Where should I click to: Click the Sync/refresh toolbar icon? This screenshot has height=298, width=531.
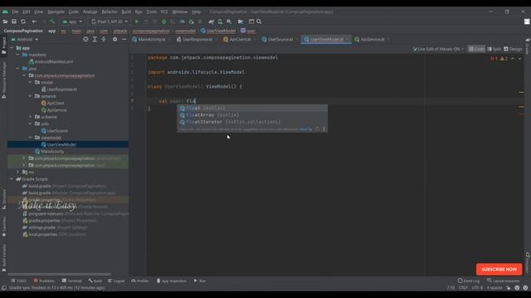pos(23,22)
